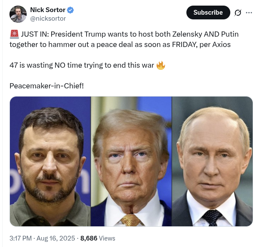Click the blue verified badge
The width and height of the screenshot is (260, 247).
[x=70, y=10]
